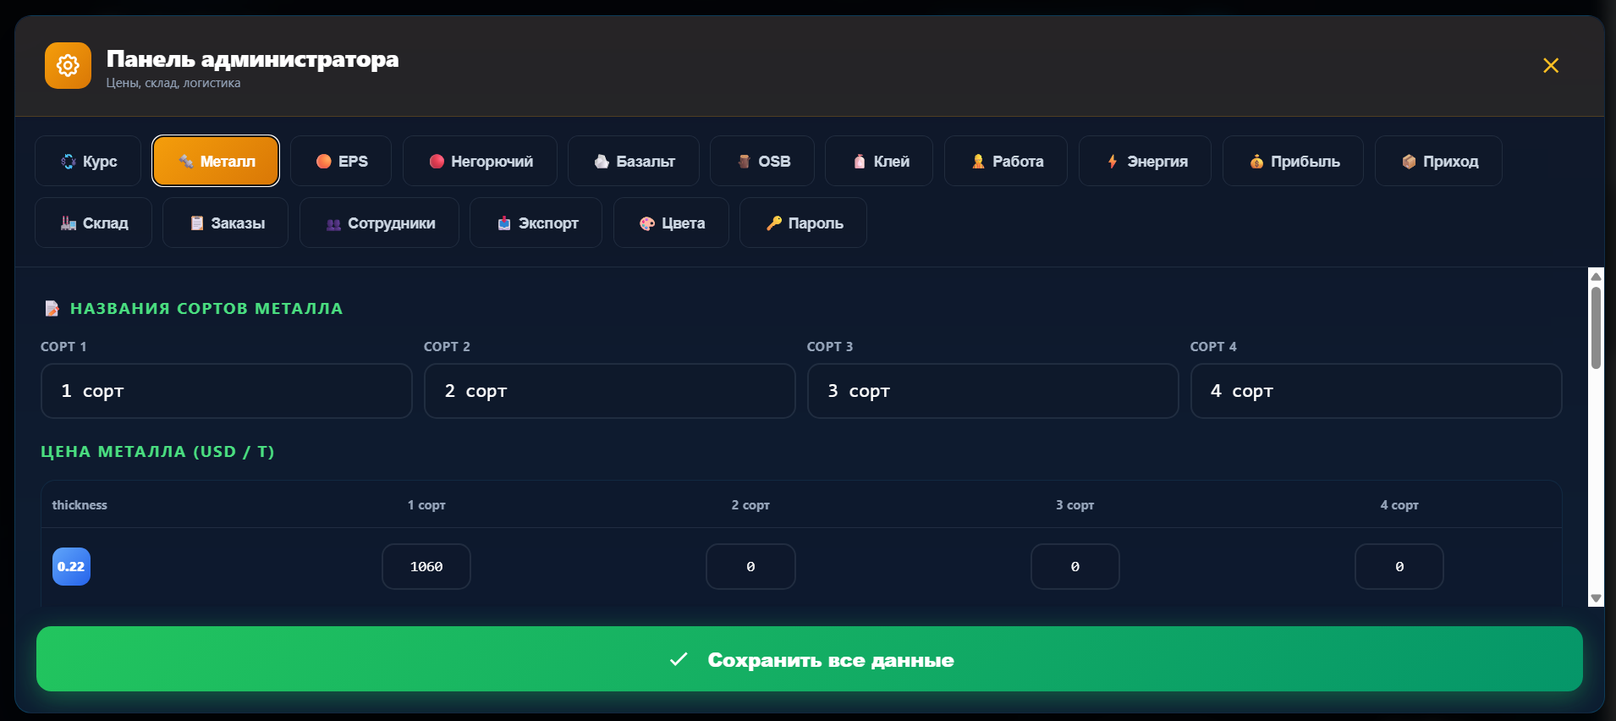Image resolution: width=1616 pixels, height=721 pixels.
Task: Open the Цвета tab
Action: (671, 223)
